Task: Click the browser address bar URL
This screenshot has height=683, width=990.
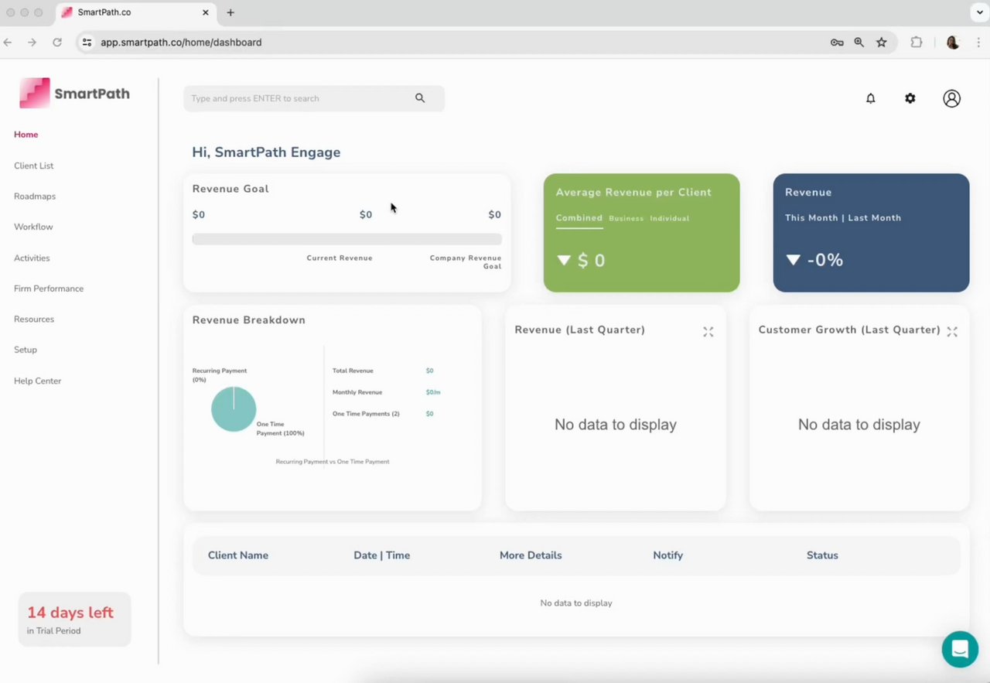Action: click(181, 43)
